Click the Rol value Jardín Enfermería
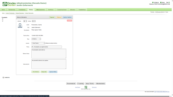Screen dimensions: 173x97 point(36,27)
